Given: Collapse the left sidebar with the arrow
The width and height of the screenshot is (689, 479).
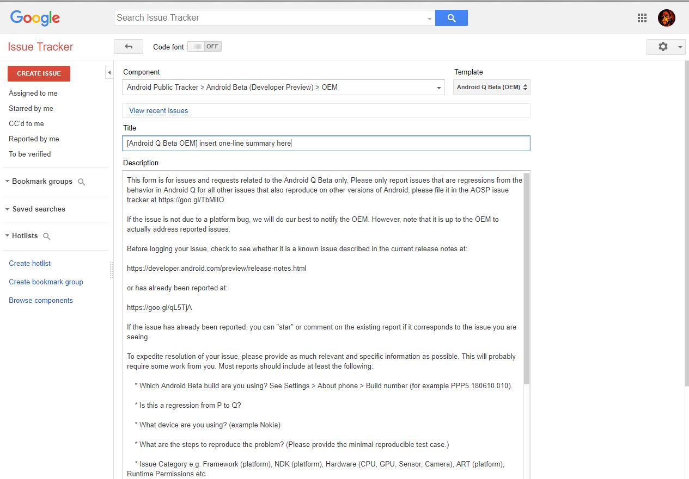Looking at the screenshot, I should point(109,72).
